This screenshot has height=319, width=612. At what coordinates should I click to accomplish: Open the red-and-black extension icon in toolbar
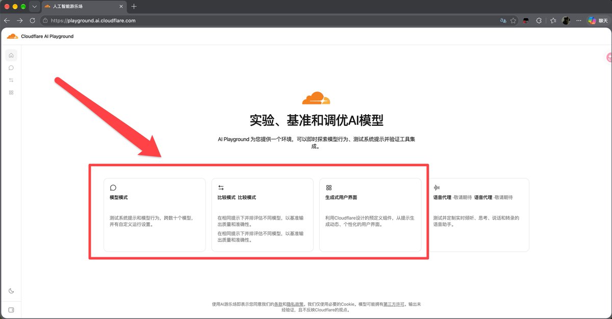click(x=526, y=21)
